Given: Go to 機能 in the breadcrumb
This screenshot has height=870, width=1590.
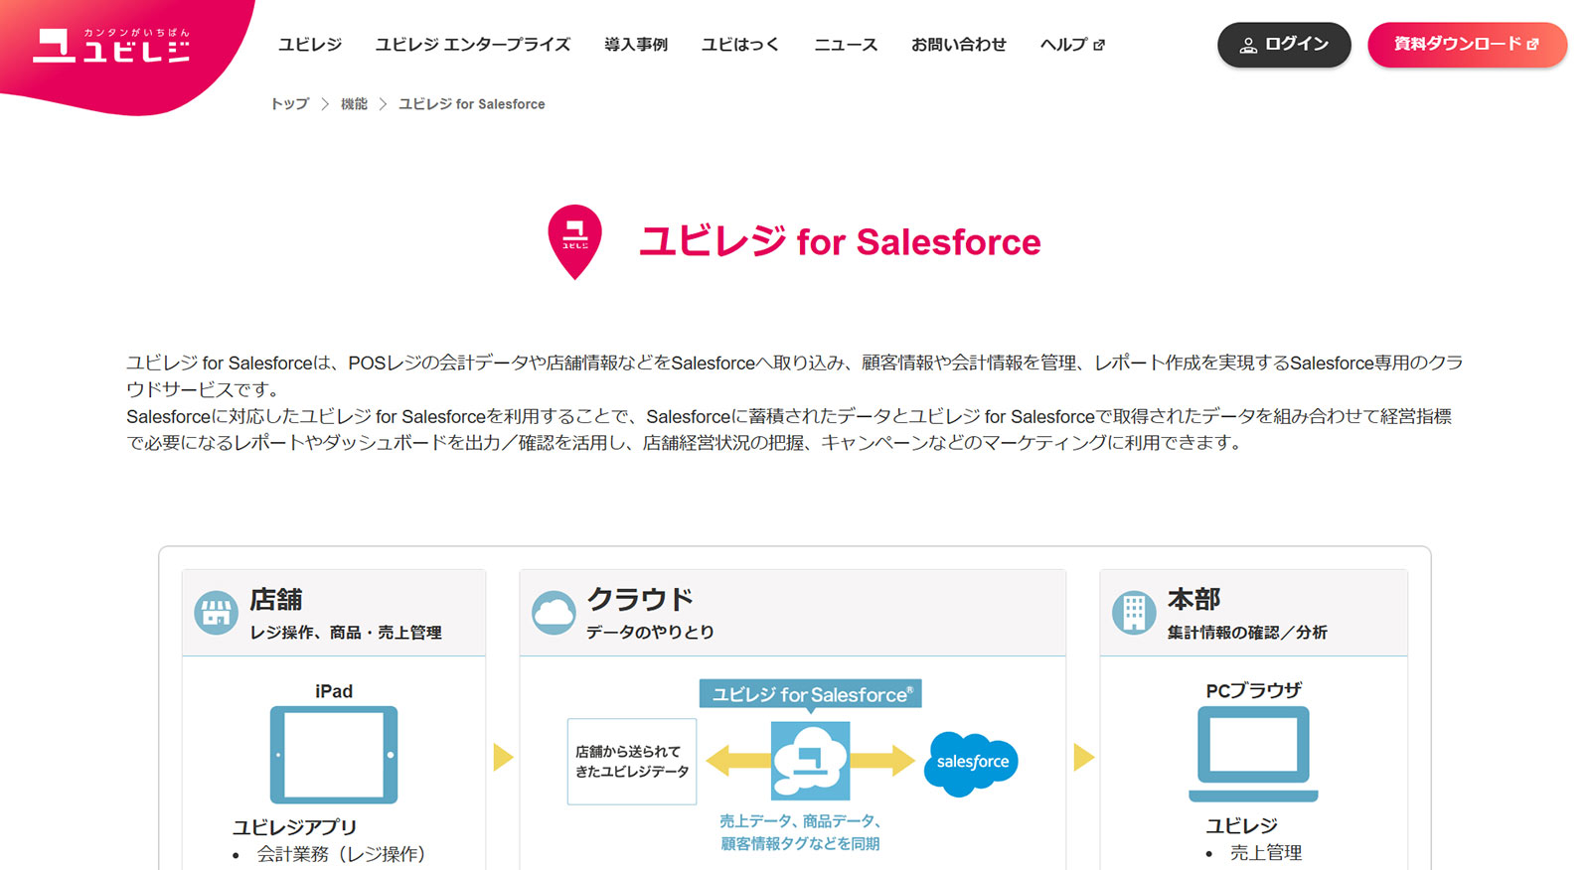Looking at the screenshot, I should (x=354, y=103).
